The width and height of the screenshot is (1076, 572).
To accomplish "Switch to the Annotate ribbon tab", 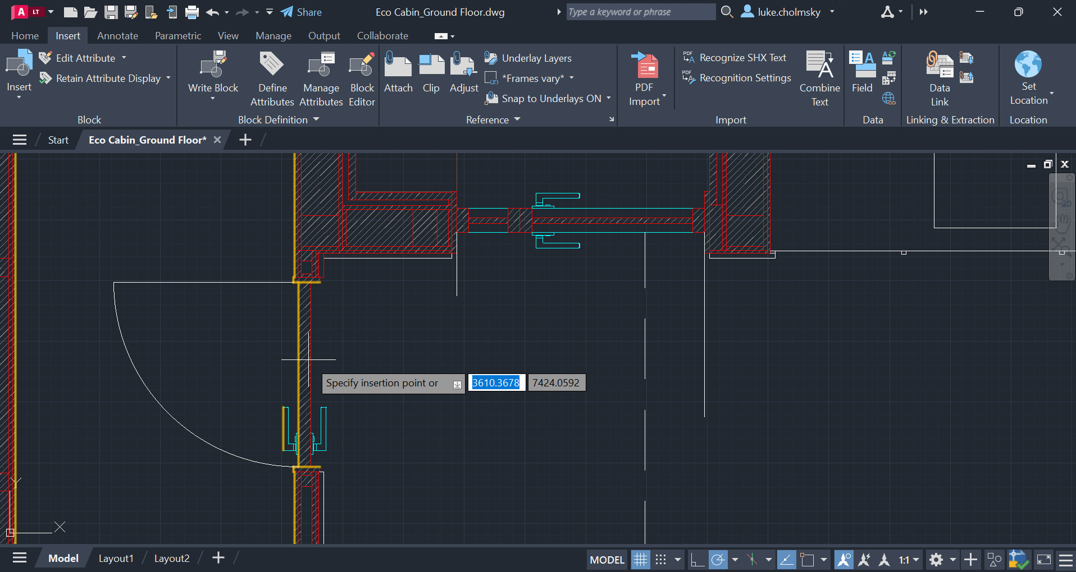I will tap(117, 36).
